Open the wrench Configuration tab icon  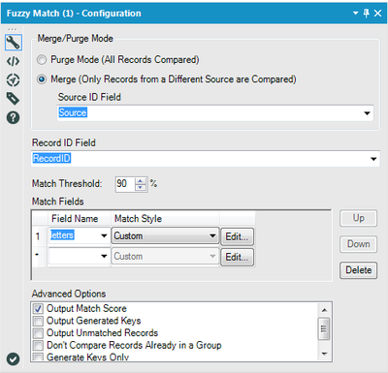point(14,43)
